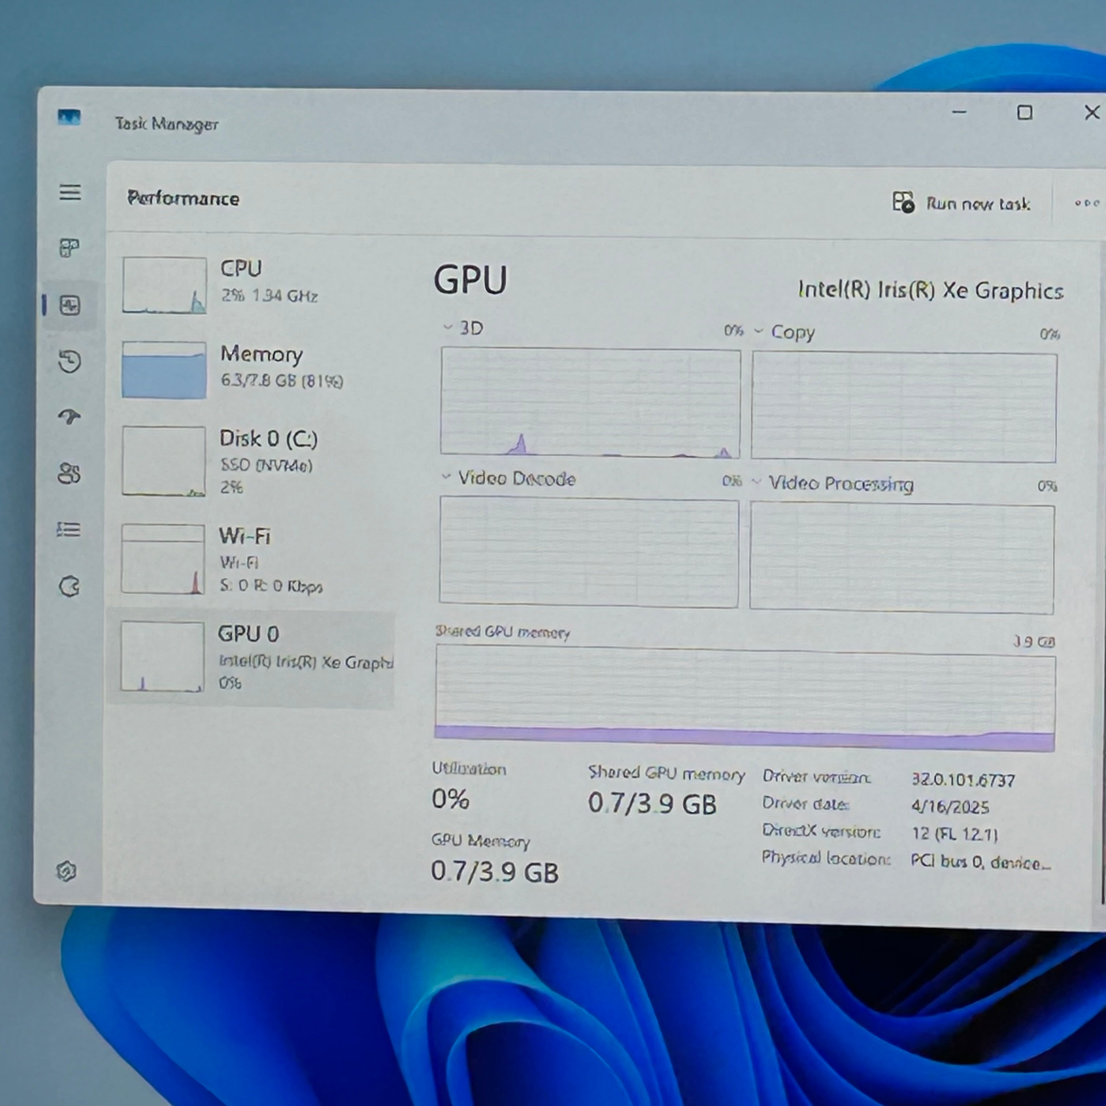This screenshot has width=1106, height=1106.
Task: Close the Task Manager window
Action: point(1092,112)
